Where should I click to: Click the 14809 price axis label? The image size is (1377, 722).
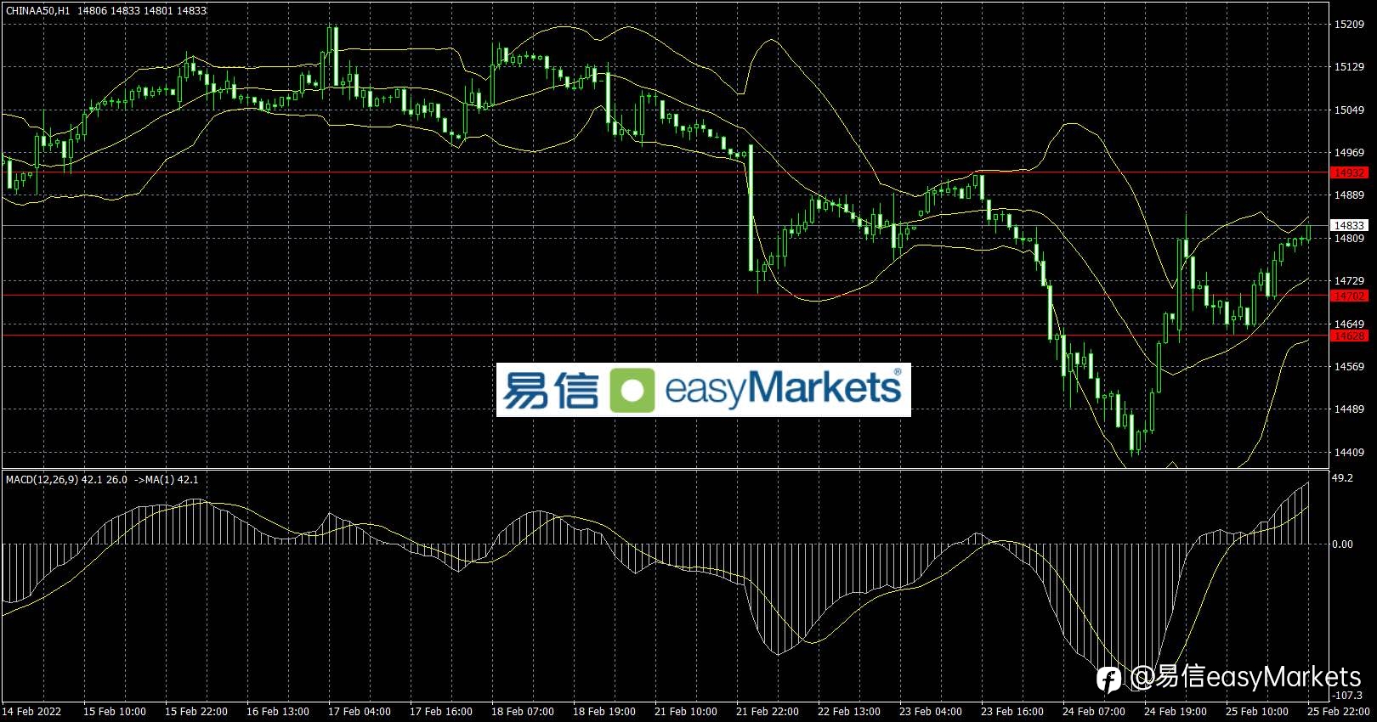point(1350,239)
